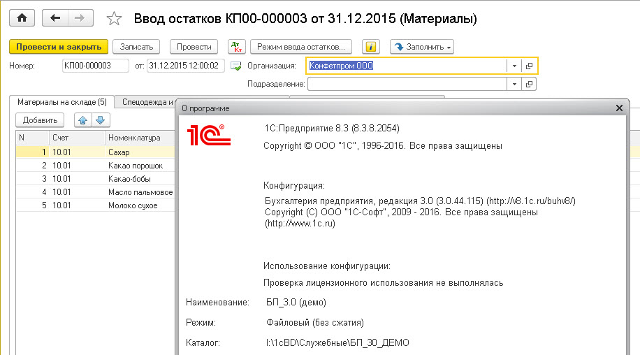This screenshot has height=355, width=640.
Task: Click row number 3 cell
Action: (x=32, y=179)
